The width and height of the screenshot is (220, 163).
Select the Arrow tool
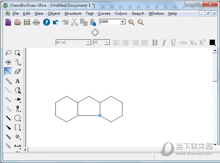[x=18, y=99]
